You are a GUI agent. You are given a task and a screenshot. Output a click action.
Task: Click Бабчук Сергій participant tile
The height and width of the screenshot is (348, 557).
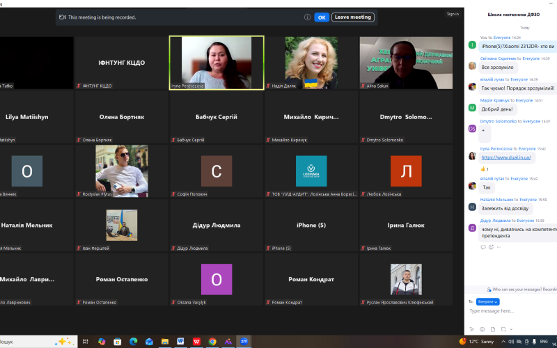pyautogui.click(x=217, y=117)
